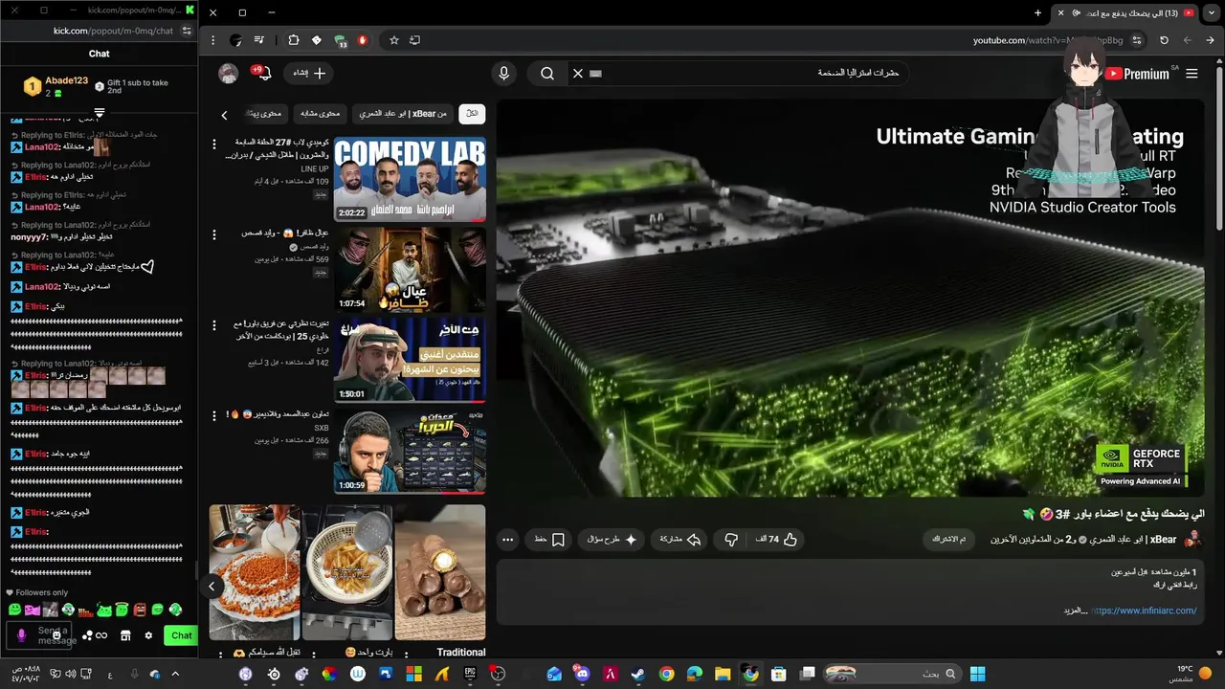Select the 'الكل' filter chip
Viewport: 1225px width, 689px height.
(472, 113)
